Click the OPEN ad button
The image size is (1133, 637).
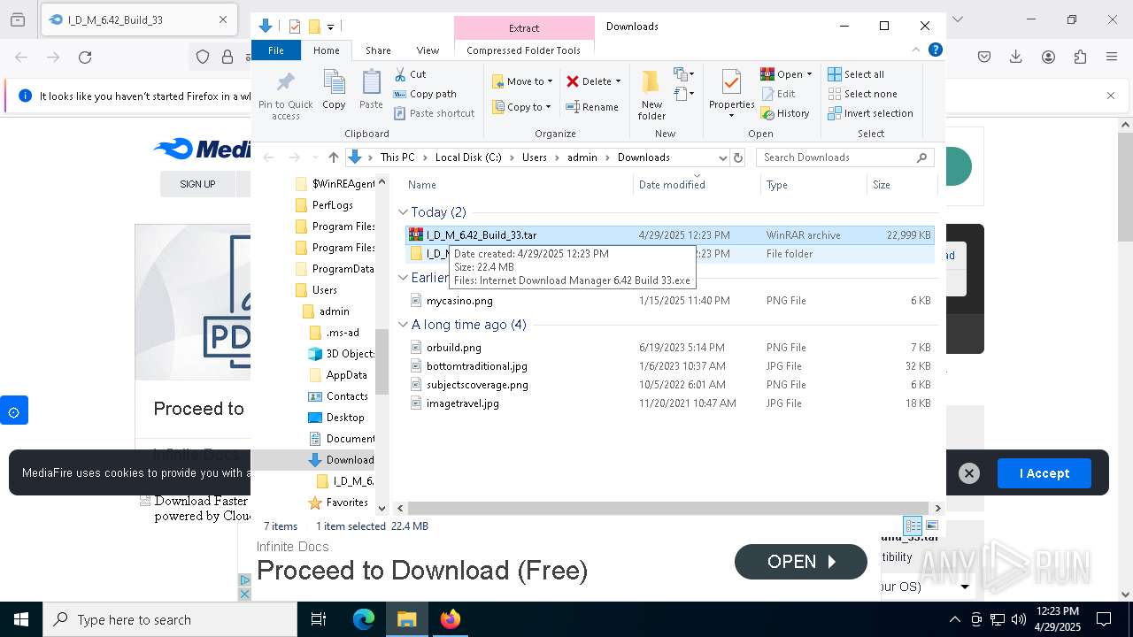point(801,562)
